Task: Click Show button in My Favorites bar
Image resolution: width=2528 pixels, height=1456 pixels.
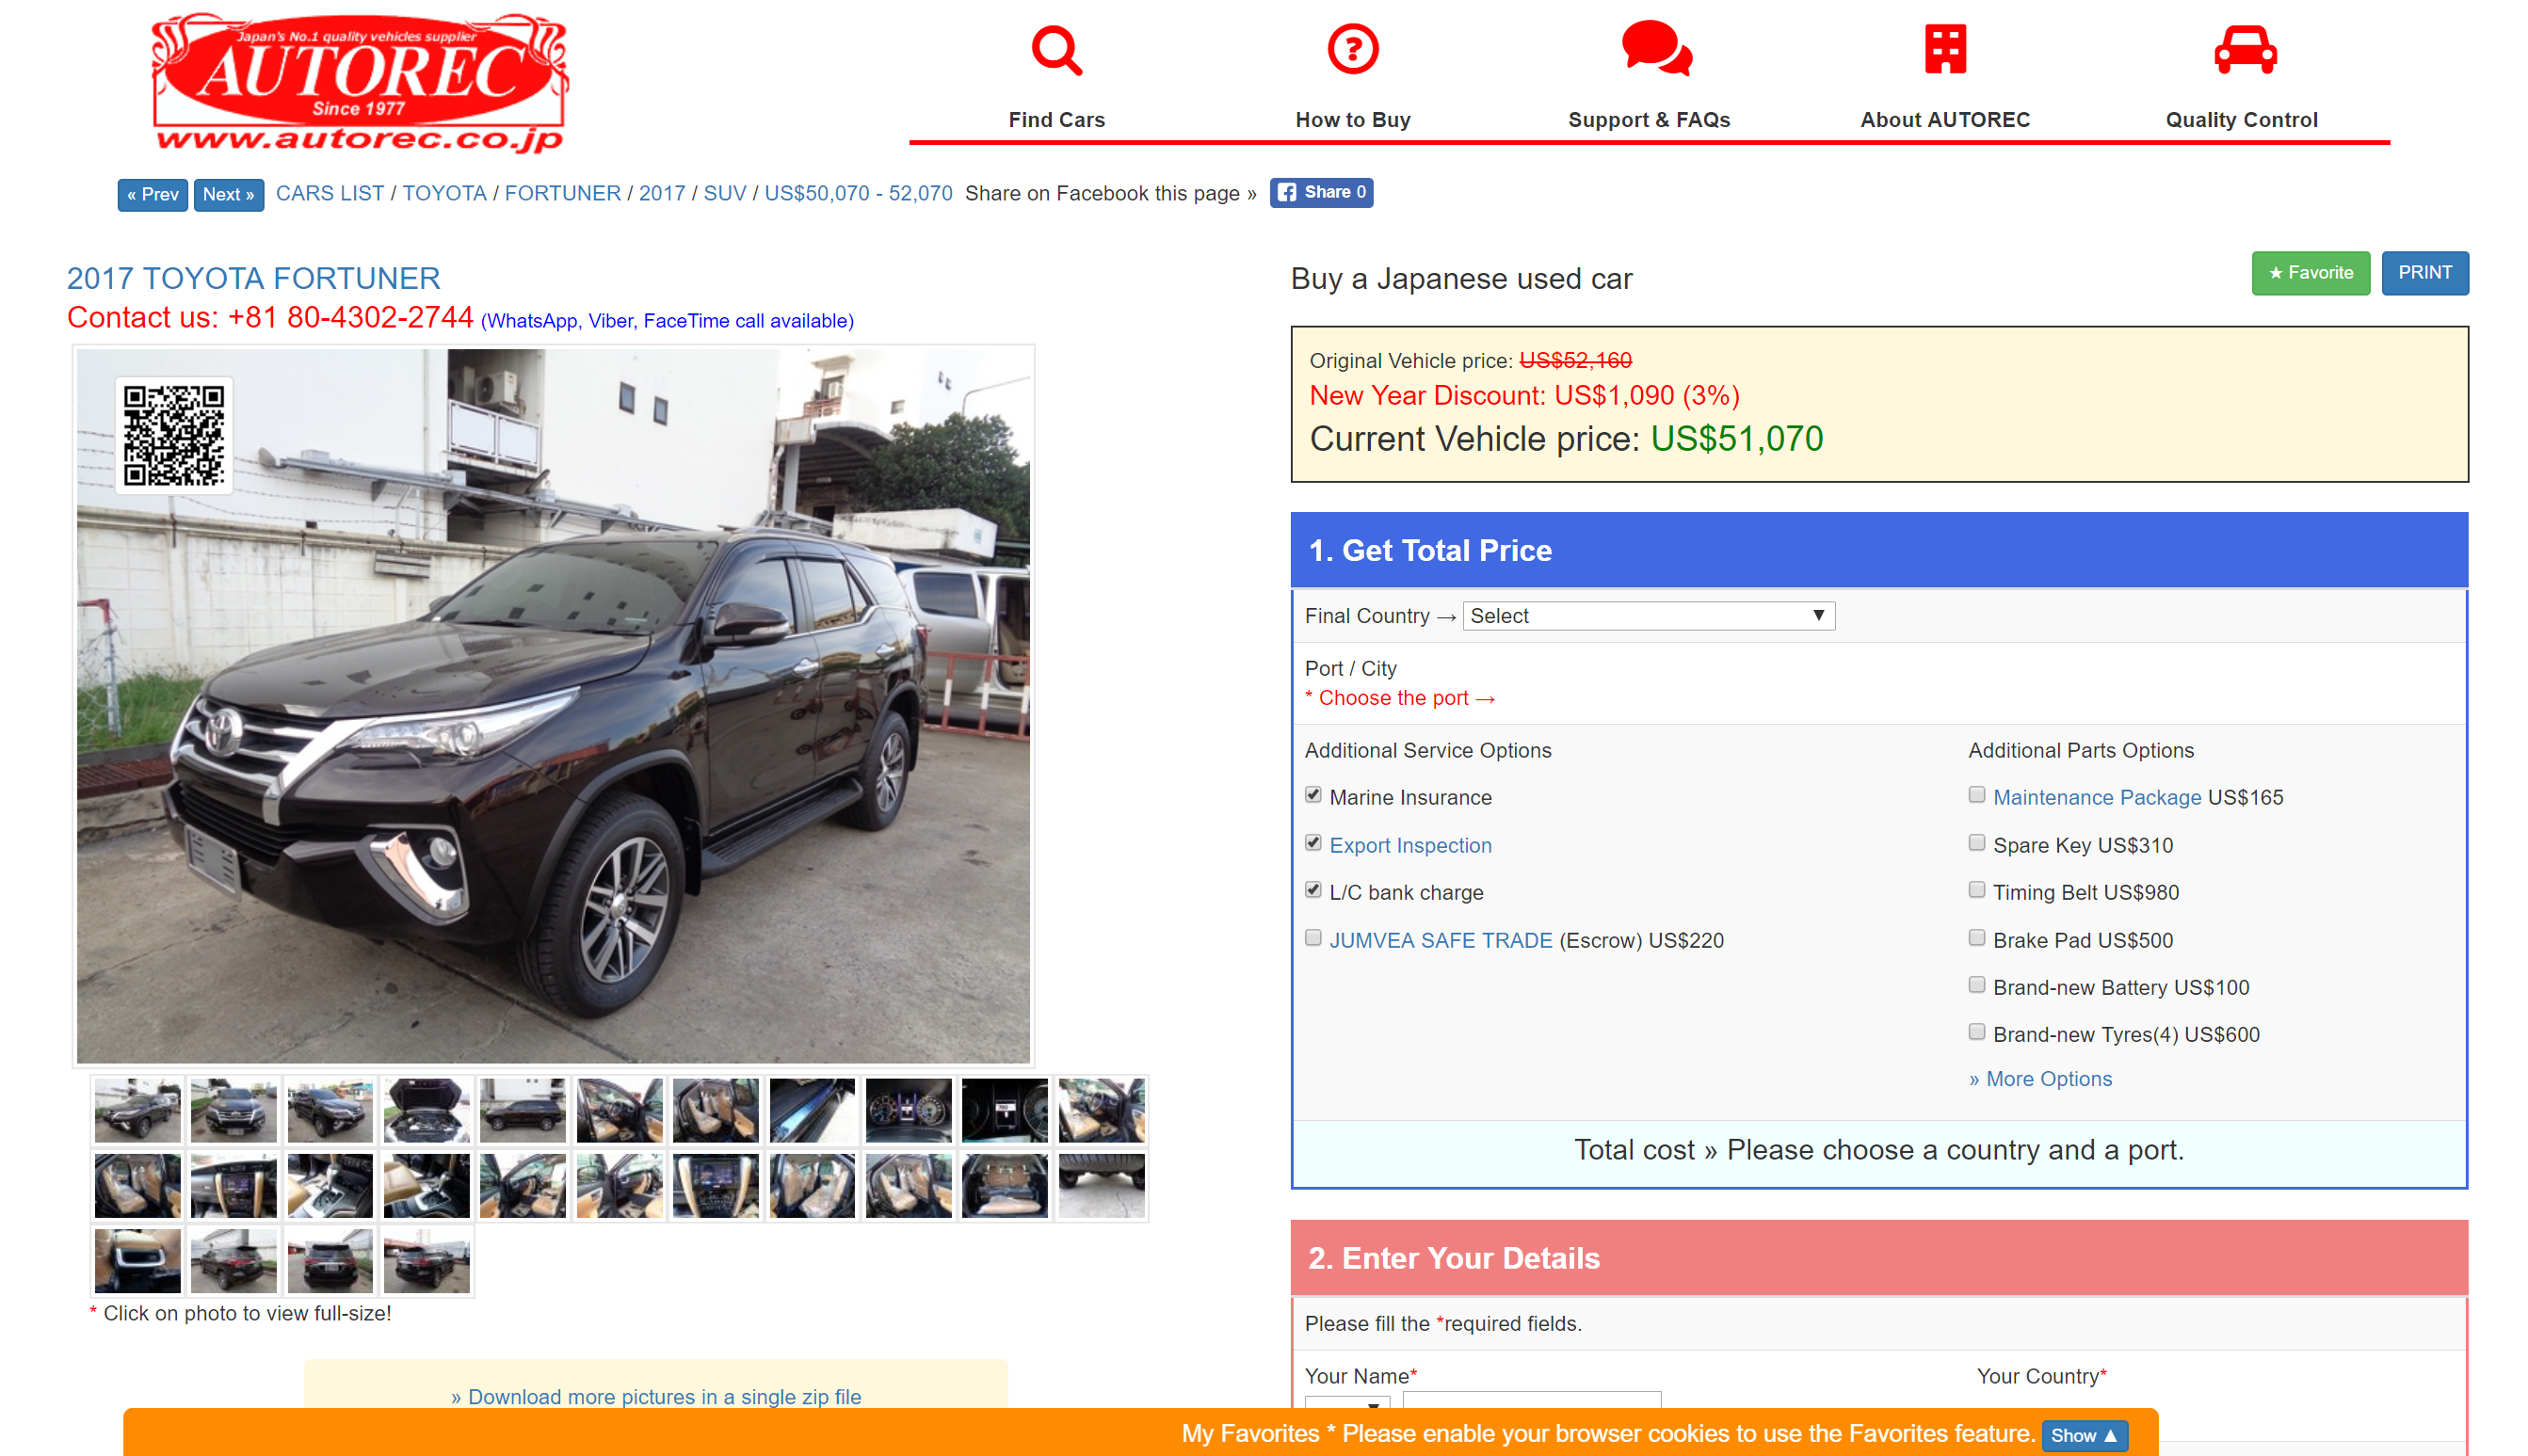Action: coord(2083,1435)
